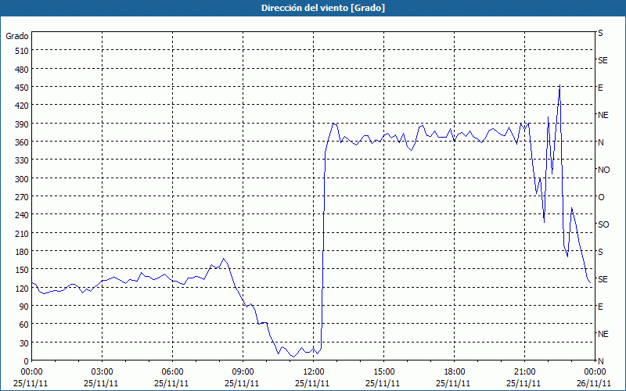
Task: Click the 120 value on the left axis
Action: point(22,289)
